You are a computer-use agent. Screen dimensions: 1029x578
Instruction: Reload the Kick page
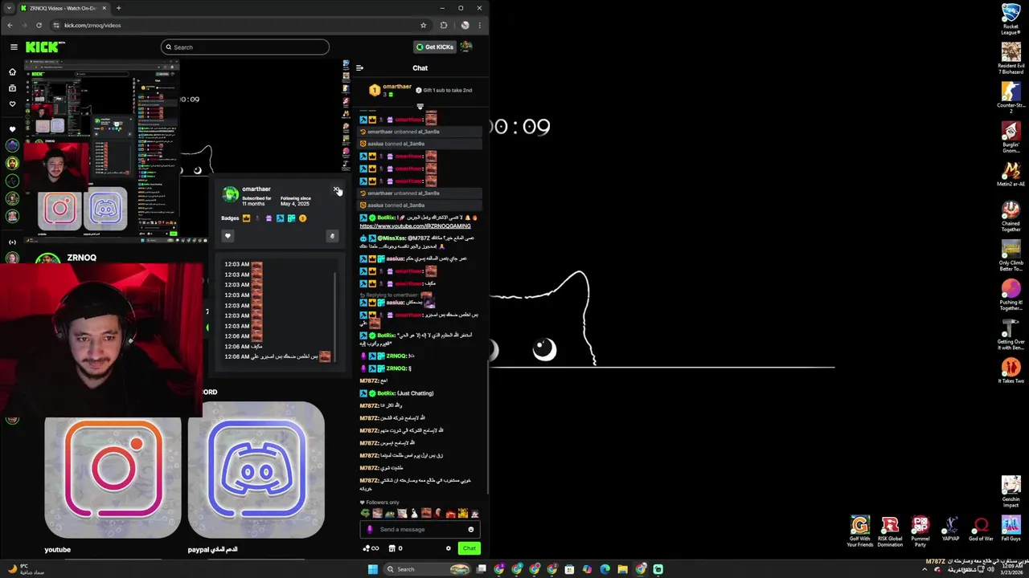tap(39, 25)
